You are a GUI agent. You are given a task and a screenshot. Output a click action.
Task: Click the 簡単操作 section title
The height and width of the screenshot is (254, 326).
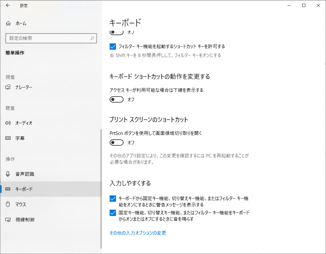pyautogui.click(x=15, y=53)
